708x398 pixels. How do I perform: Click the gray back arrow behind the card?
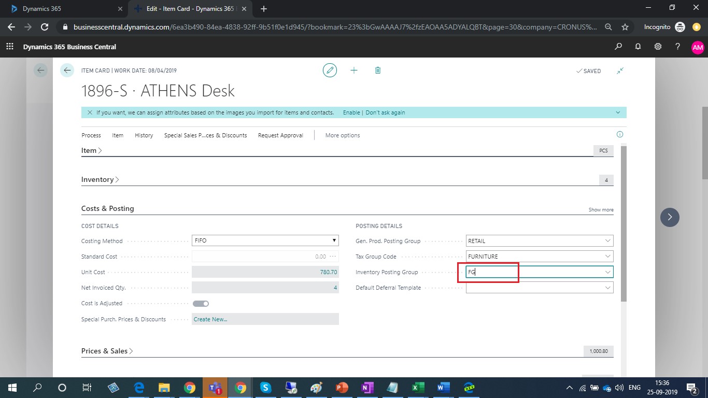point(40,70)
